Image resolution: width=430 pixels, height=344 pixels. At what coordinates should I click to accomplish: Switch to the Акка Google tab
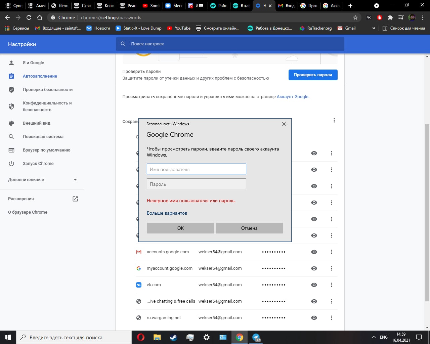click(x=331, y=6)
